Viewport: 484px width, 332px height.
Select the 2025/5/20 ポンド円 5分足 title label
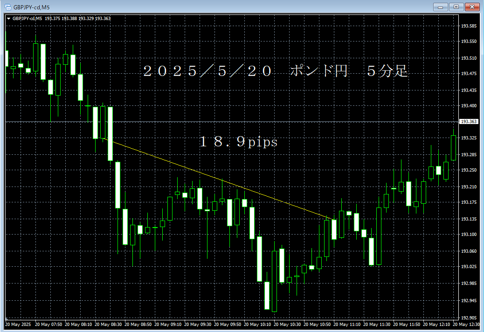click(275, 71)
